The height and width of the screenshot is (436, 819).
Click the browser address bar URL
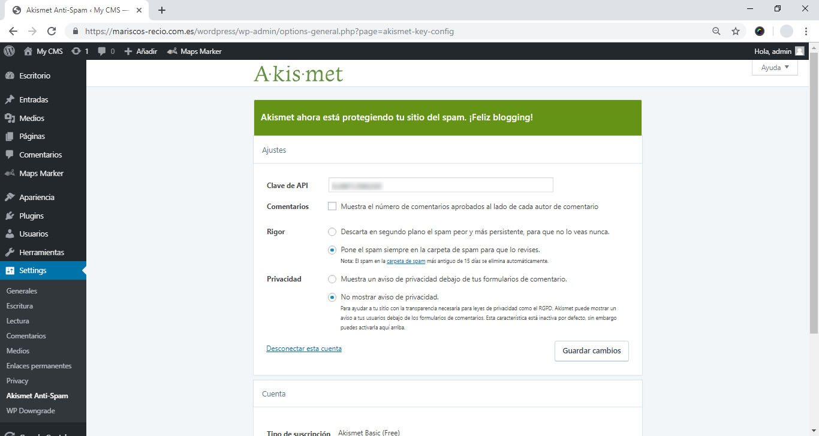coord(270,31)
